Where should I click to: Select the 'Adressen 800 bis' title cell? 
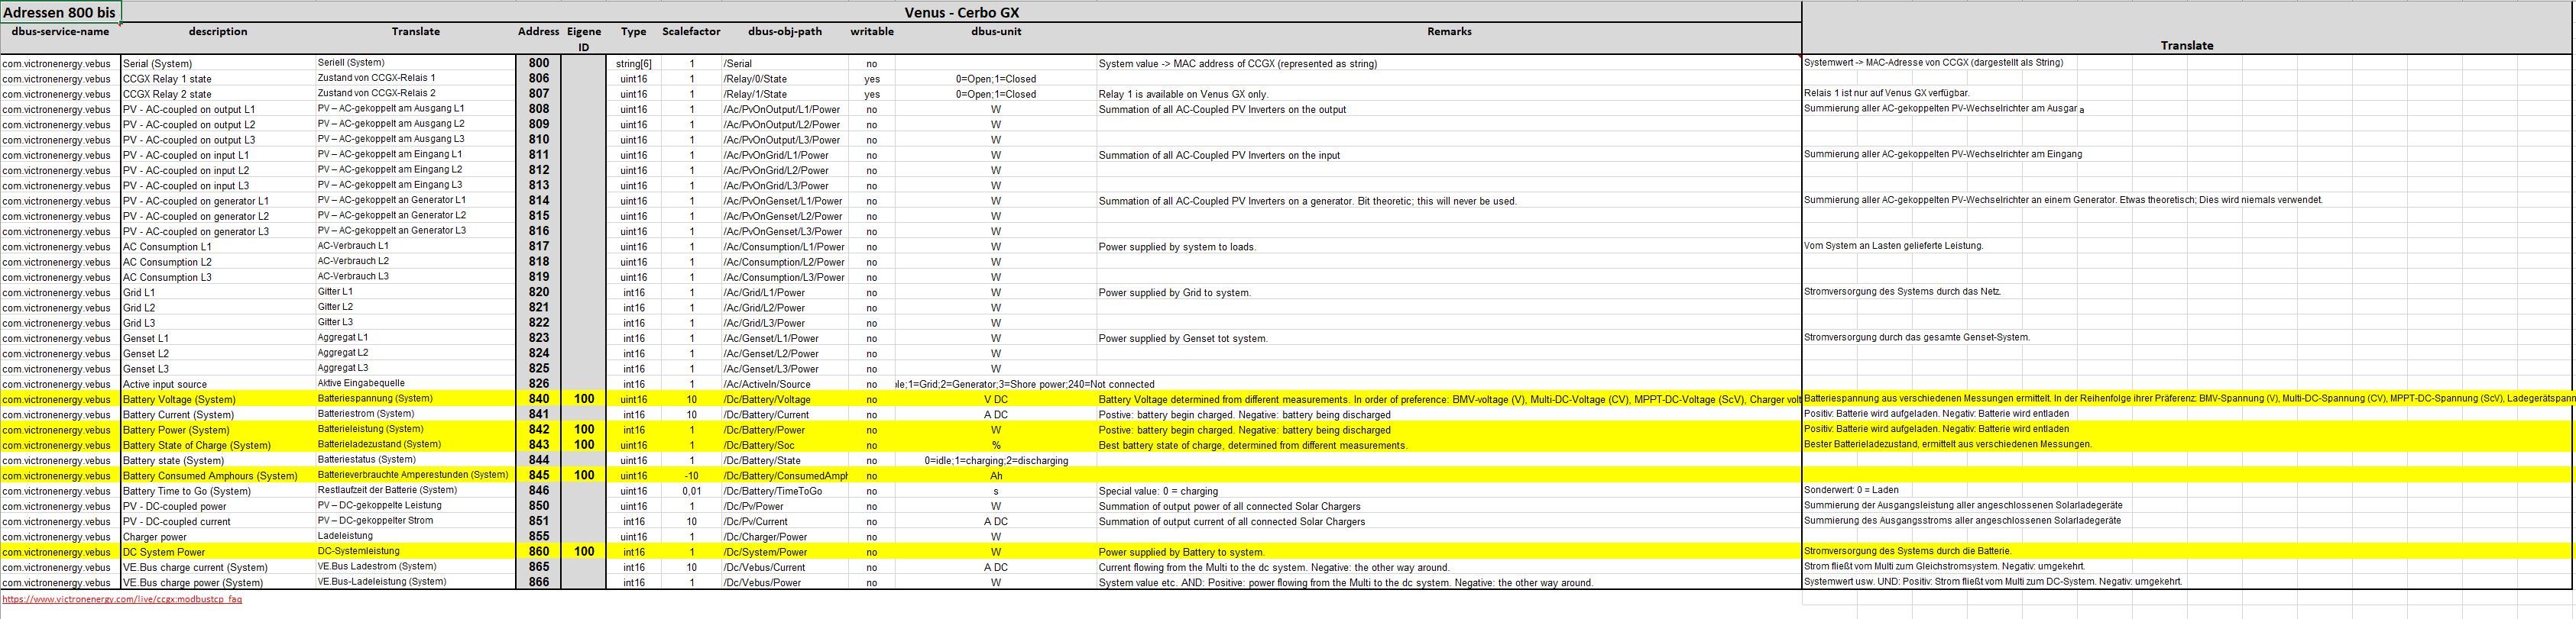click(60, 12)
